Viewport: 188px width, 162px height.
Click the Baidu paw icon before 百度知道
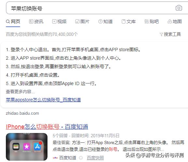pos(55,158)
